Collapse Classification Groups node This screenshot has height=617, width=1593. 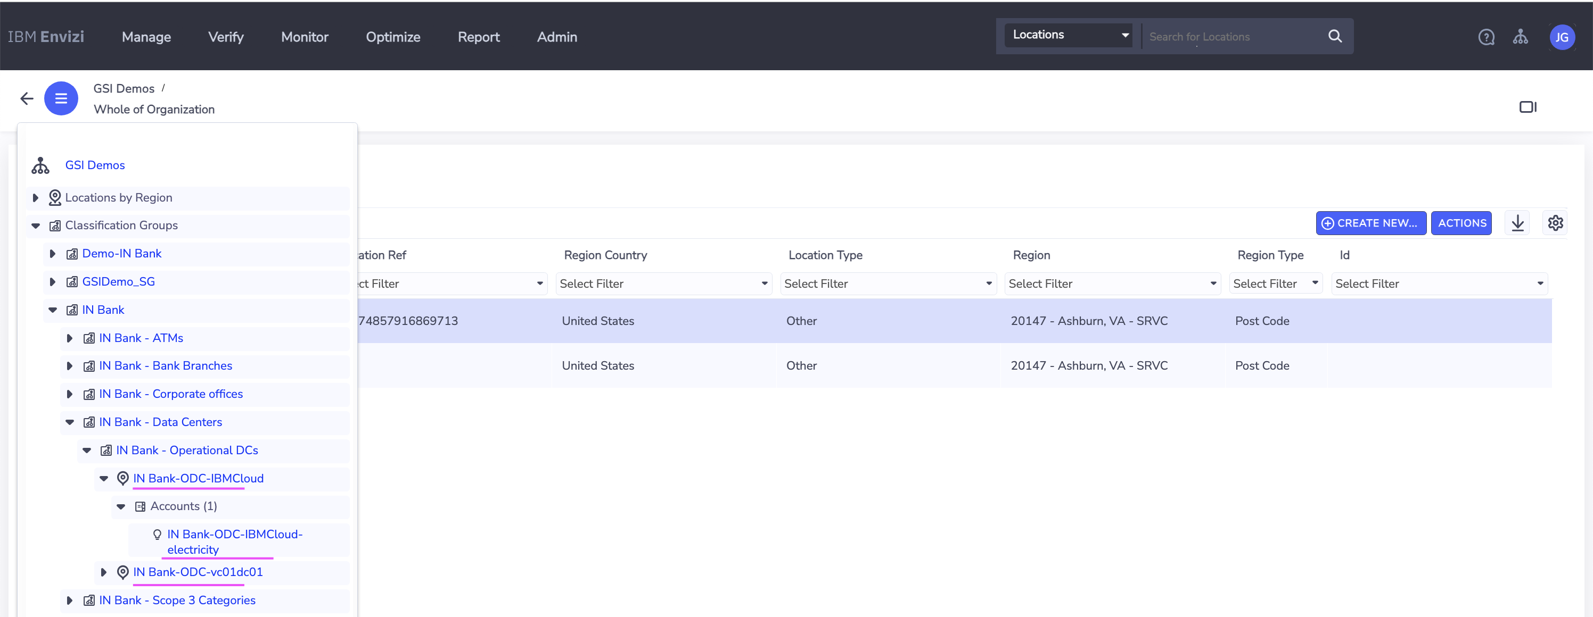(35, 226)
